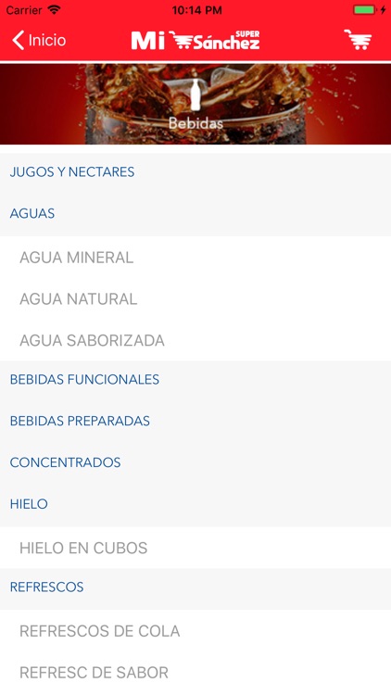The width and height of the screenshot is (391, 695).
Task: Open AGUA SABORIZADA subcategory
Action: pyautogui.click(x=195, y=340)
